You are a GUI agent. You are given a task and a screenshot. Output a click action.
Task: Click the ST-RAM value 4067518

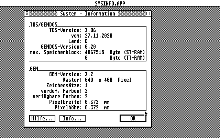pyautogui.click(x=95, y=52)
